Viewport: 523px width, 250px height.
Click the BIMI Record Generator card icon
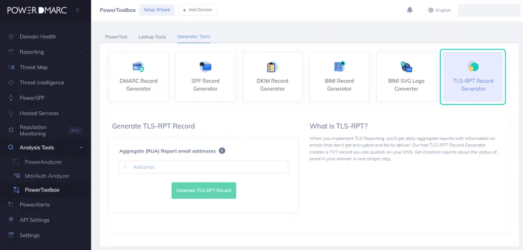(339, 67)
